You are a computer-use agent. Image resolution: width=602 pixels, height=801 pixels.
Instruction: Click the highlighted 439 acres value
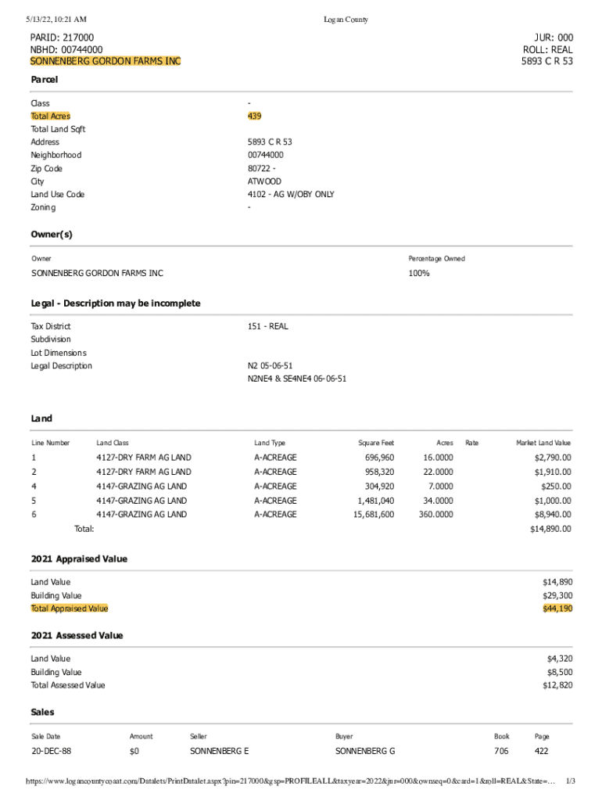(x=254, y=117)
